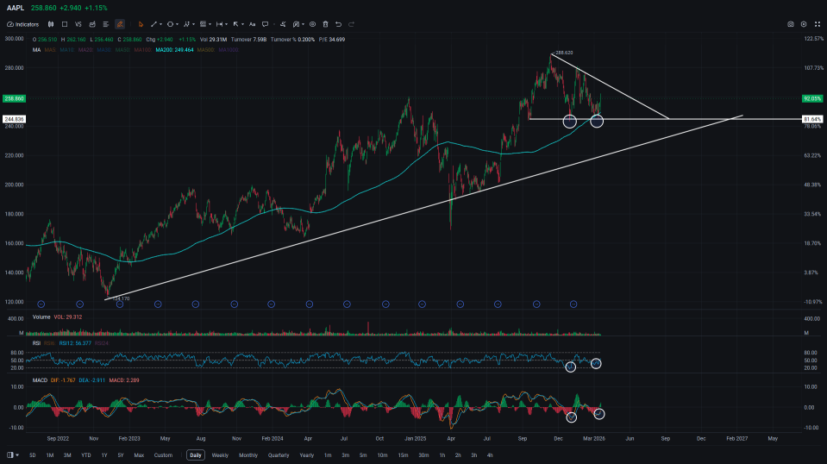Viewport: 827px width, 464px height.
Task: Click the 244.836 horizontal line price label
Action: [14, 119]
